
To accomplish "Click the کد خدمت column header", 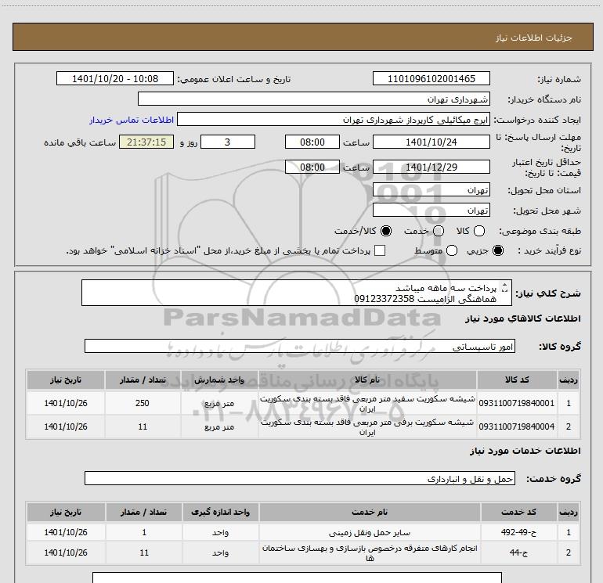I will (518, 512).
